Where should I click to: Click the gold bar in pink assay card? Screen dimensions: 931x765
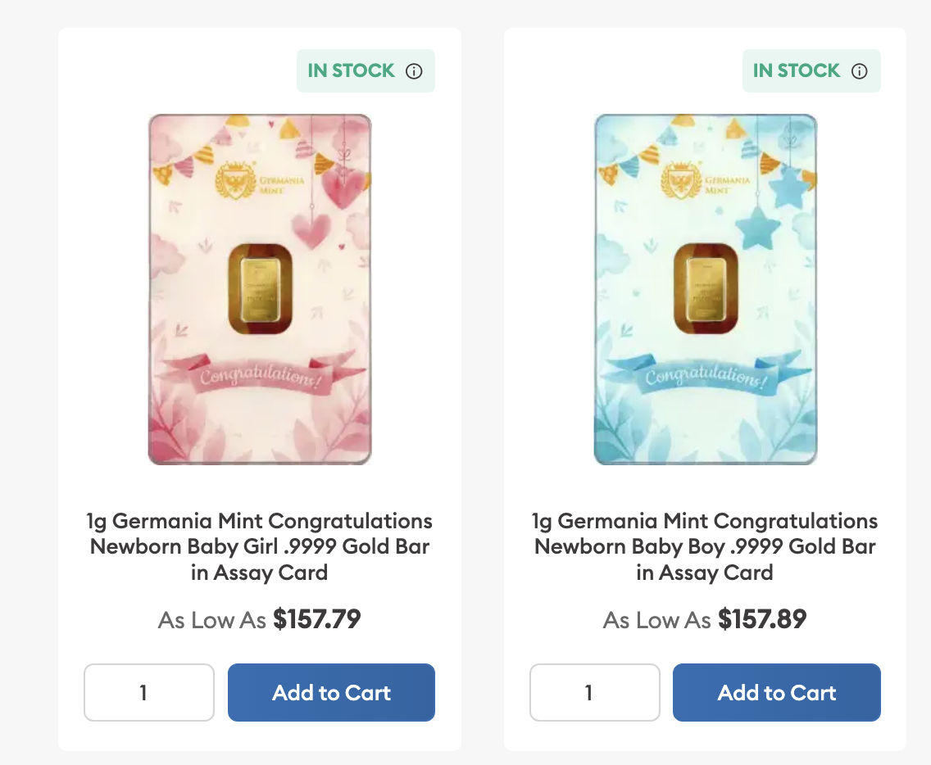259,289
